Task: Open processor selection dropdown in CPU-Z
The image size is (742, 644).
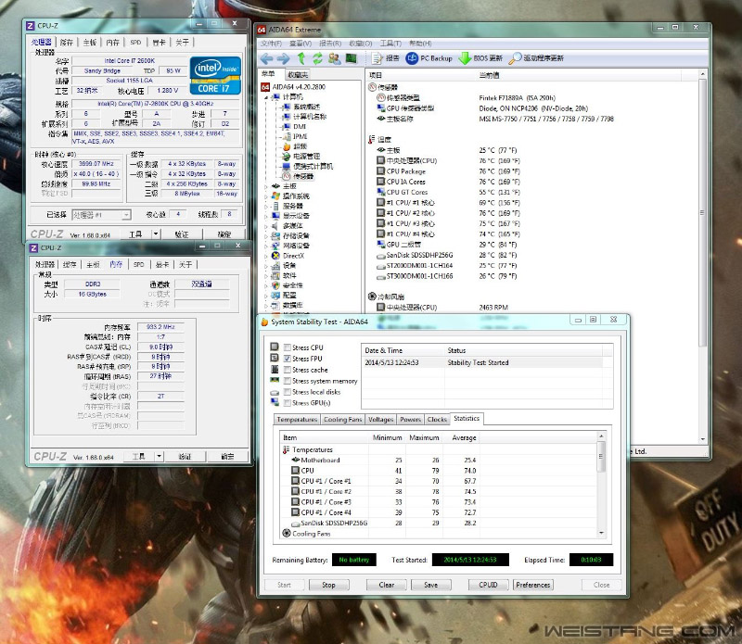Action: tap(126, 215)
